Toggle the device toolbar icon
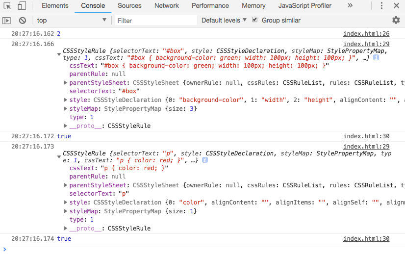This screenshot has height=254, width=405. click(x=22, y=6)
